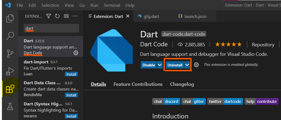Select the Dart Data Class list item
The image size is (281, 120).
tap(51, 89)
